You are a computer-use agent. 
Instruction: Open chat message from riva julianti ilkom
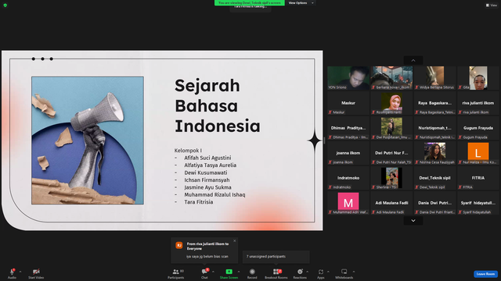(204, 251)
